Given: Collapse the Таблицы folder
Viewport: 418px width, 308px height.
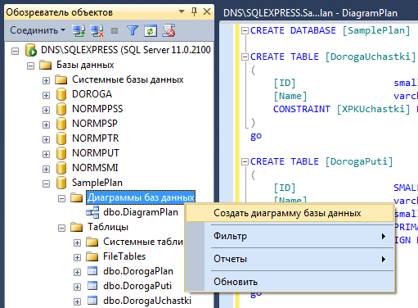Looking at the screenshot, I should (x=62, y=228).
